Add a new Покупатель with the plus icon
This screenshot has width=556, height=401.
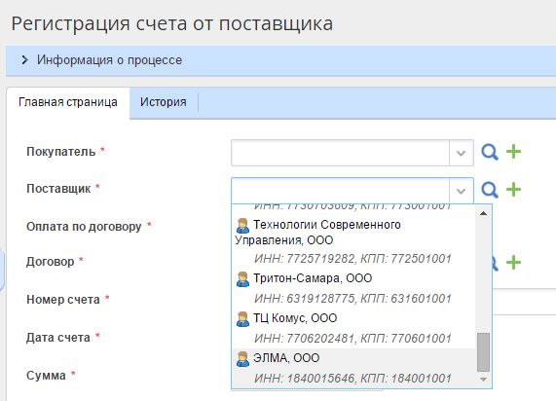513,152
